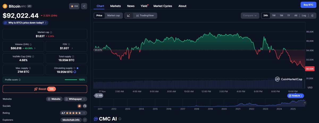This screenshot has width=319, height=123.
Task: Click the CMC AI logo icon
Action: coord(96,119)
